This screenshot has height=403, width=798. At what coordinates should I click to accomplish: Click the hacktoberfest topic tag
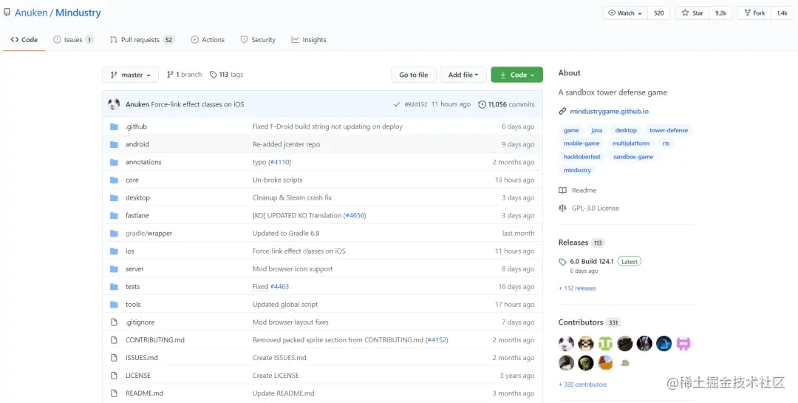582,157
